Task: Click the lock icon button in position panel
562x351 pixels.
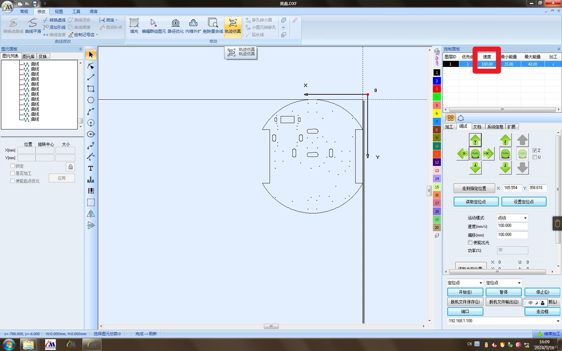Action: tap(70, 167)
